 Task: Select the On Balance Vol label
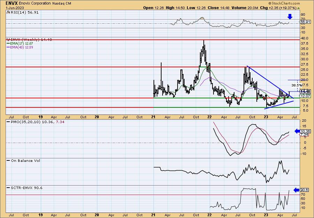(25, 160)
